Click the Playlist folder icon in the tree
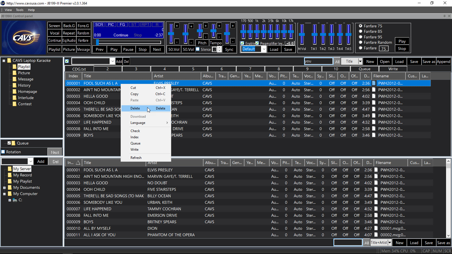This screenshot has height=254, width=452. pyautogui.click(x=14, y=67)
